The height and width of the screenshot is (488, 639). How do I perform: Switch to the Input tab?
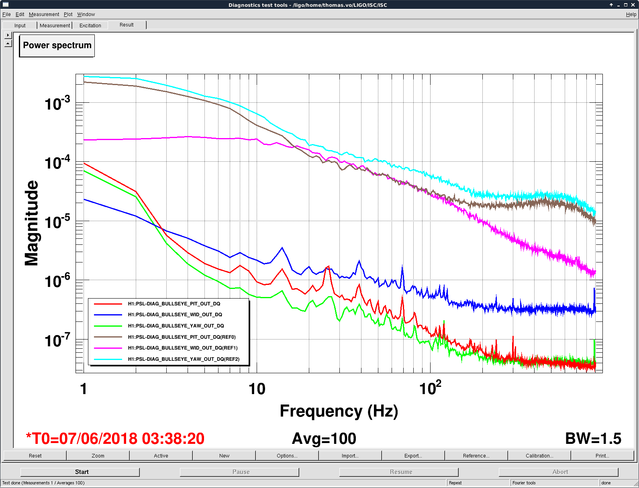[x=20, y=25]
